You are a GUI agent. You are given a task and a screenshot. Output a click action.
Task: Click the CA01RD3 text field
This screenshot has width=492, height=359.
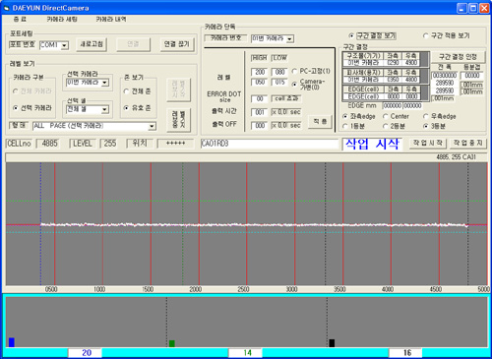[x=270, y=144]
